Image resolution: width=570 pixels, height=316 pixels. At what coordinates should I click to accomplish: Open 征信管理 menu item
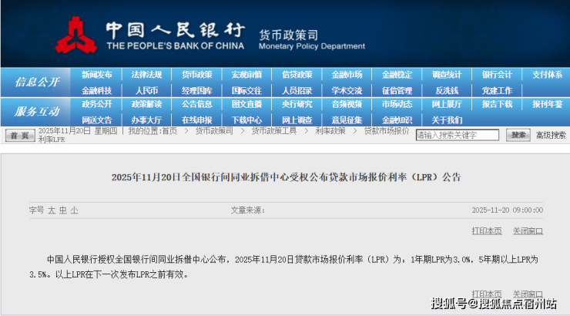click(x=397, y=90)
